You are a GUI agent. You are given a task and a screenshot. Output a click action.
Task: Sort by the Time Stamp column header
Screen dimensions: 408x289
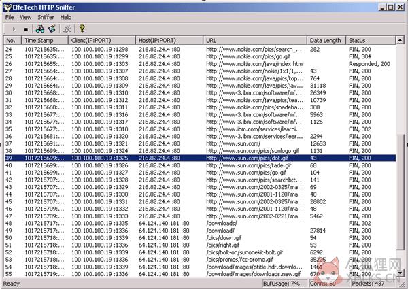(45, 41)
